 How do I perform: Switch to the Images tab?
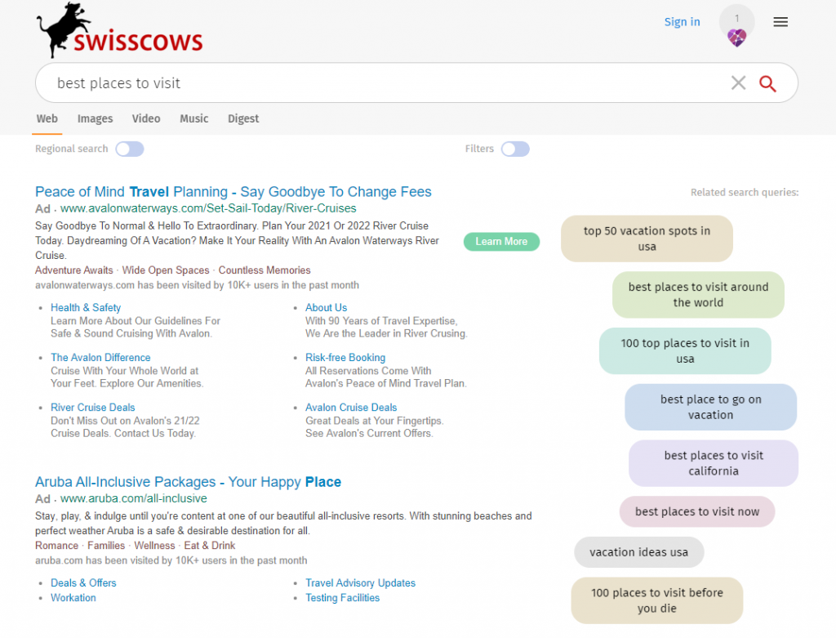coord(95,118)
